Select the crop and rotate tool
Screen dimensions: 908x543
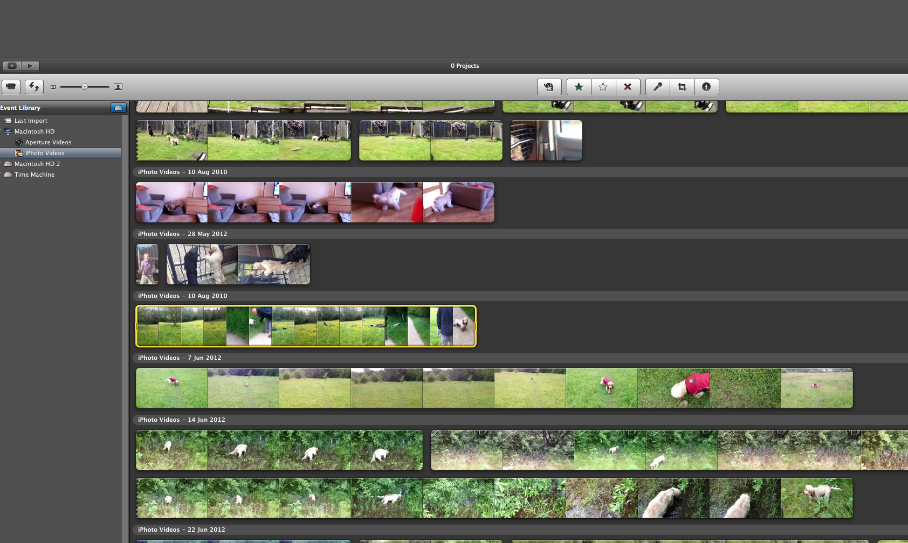682,87
